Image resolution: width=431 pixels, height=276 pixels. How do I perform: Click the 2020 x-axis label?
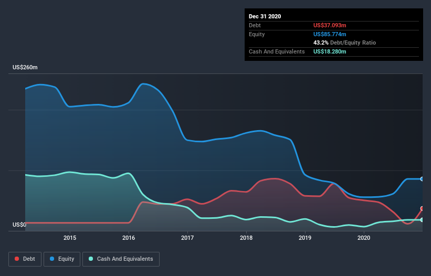(364, 238)
